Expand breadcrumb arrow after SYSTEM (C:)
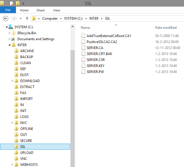184x167 pixels. pyautogui.click(x=86, y=19)
